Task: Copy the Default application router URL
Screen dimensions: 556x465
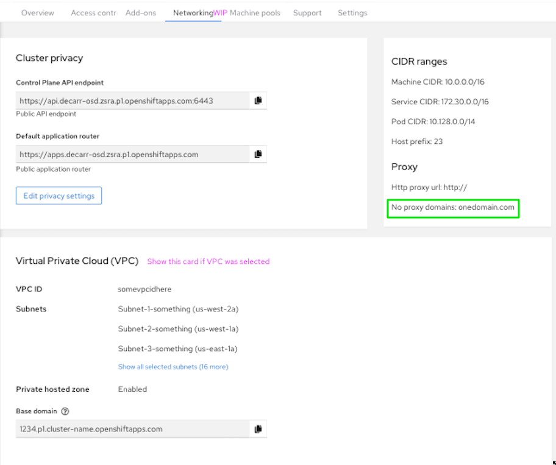Action: tap(258, 154)
